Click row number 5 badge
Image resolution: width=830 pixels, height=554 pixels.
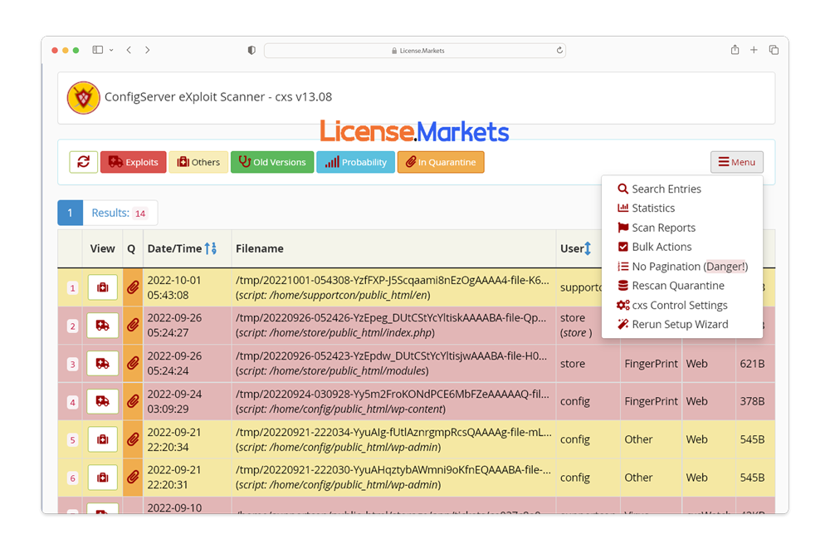coord(72,440)
